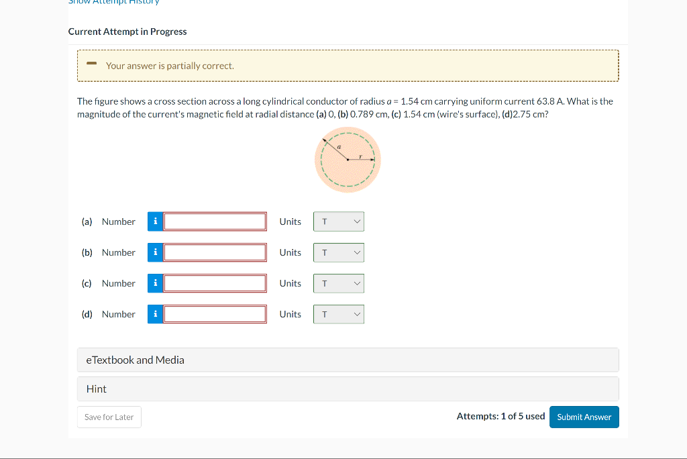687x459 pixels.
Task: Click the info icon for part (c)
Action: coord(155,283)
